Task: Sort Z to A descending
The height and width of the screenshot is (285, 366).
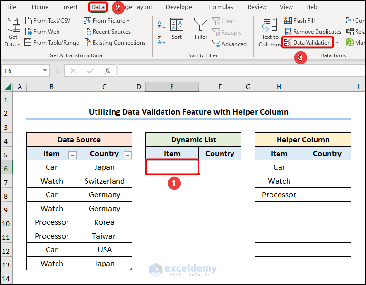Action: (162, 39)
